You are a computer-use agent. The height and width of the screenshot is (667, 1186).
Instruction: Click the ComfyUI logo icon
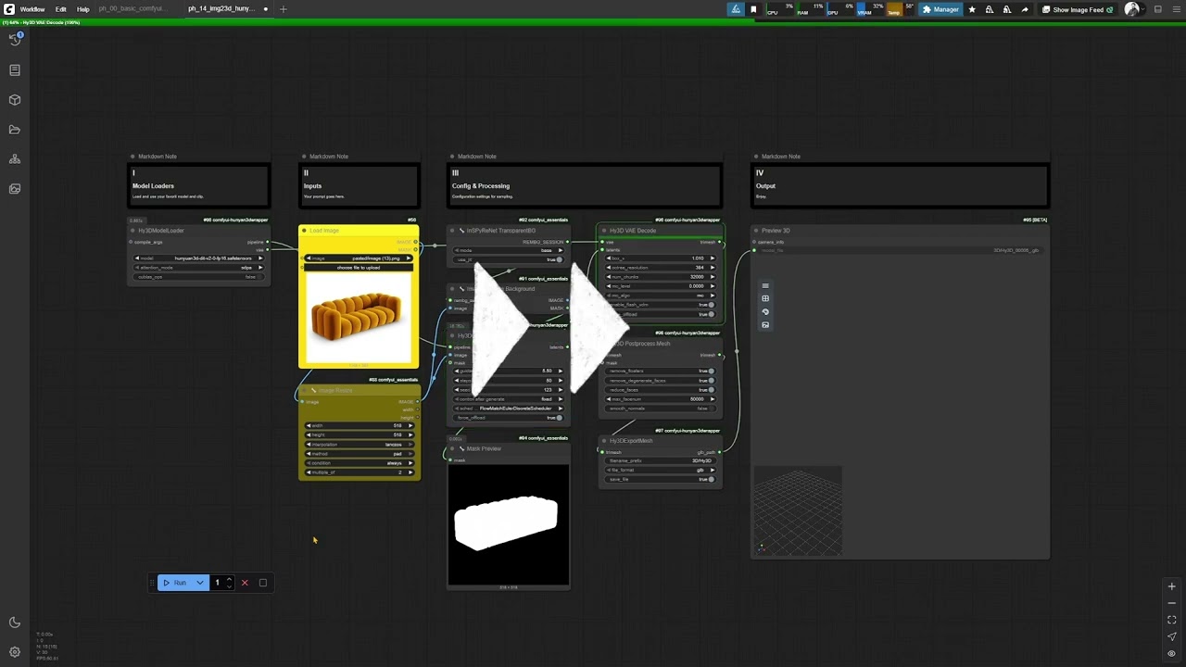[8, 9]
